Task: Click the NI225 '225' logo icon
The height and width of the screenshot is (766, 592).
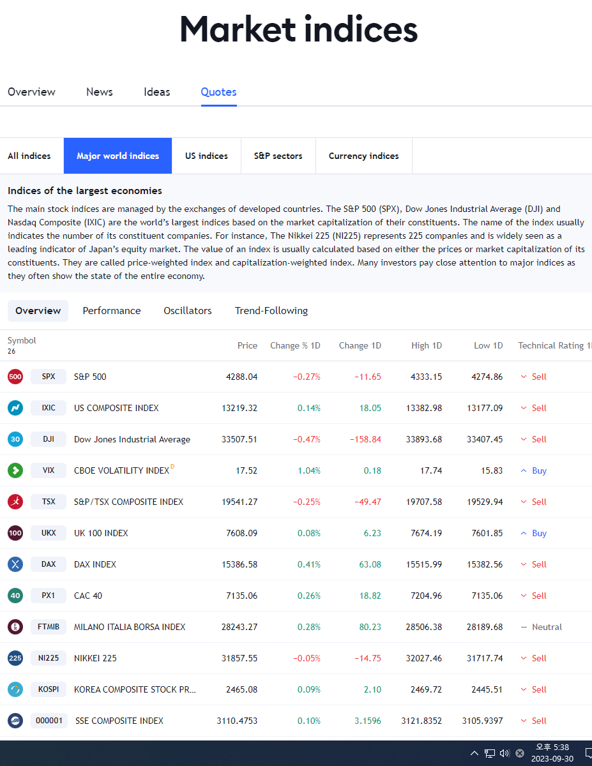Action: (x=15, y=658)
